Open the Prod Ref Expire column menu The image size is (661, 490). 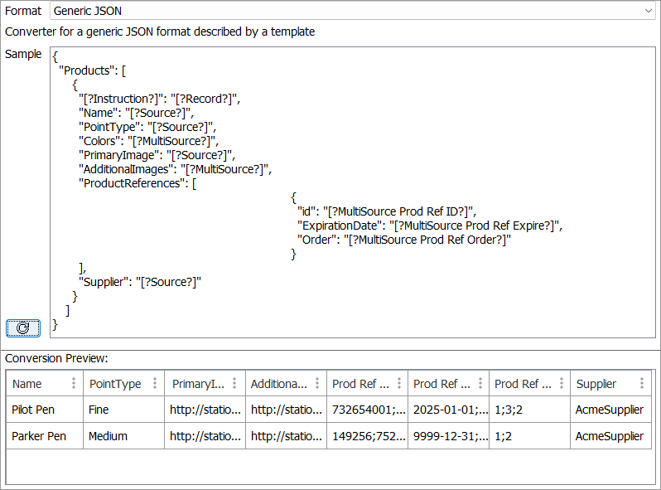(x=480, y=384)
